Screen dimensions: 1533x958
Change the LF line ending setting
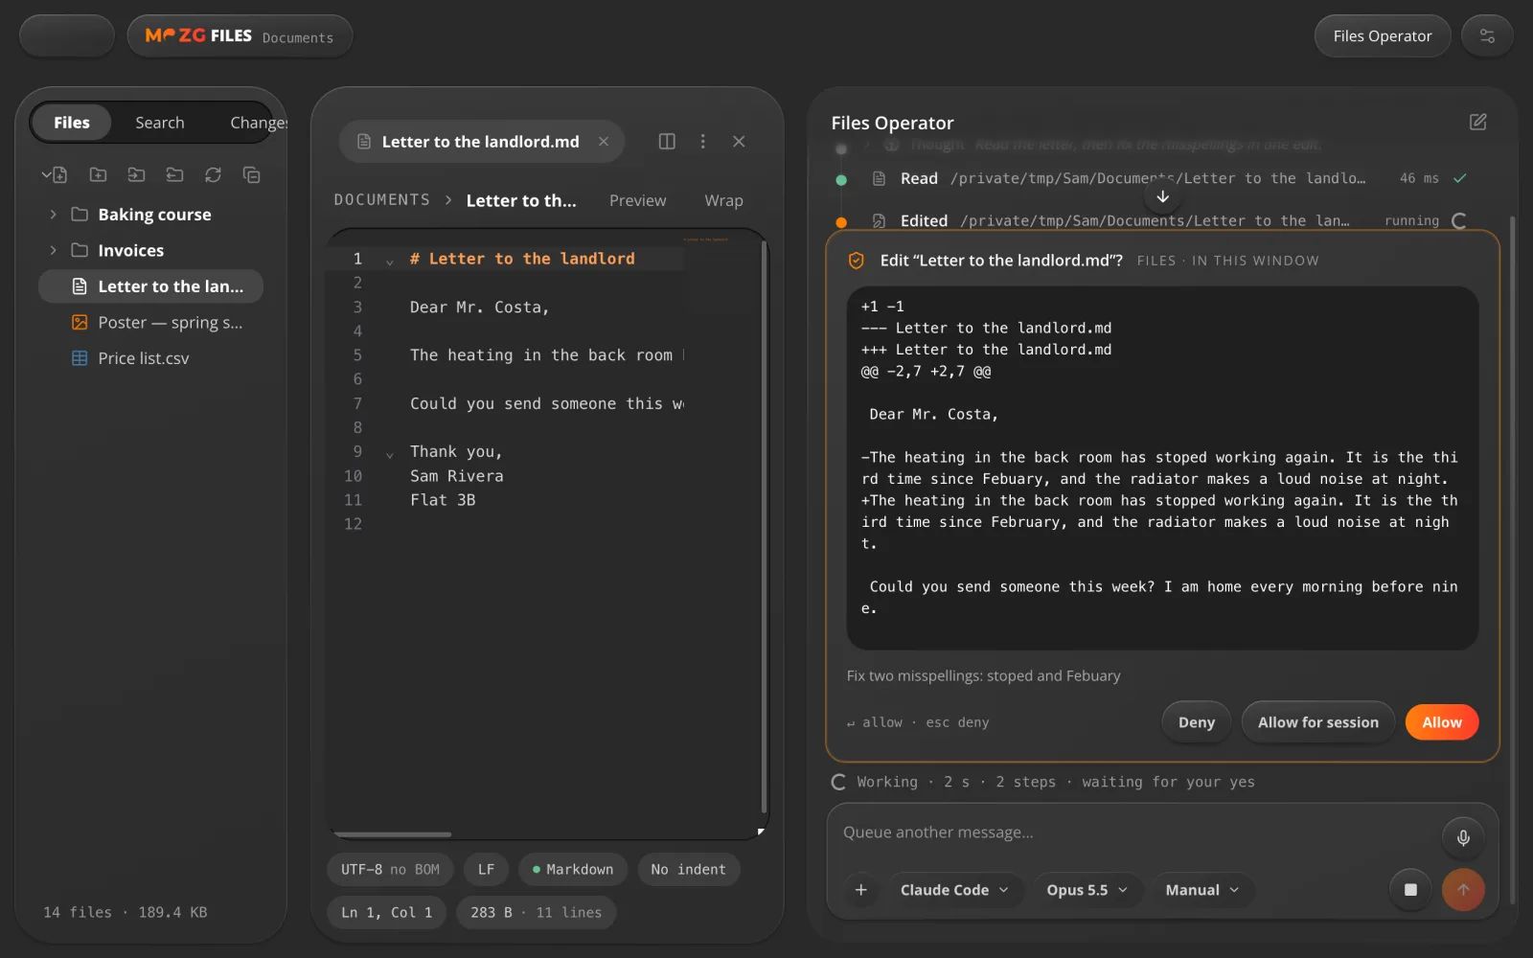pyautogui.click(x=487, y=870)
